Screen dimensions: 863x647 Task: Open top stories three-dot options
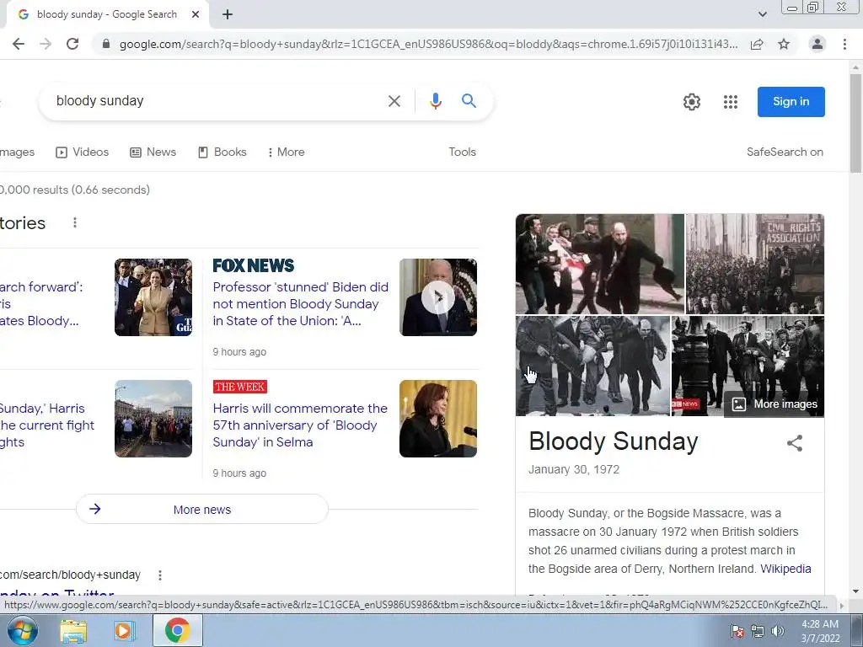(75, 222)
